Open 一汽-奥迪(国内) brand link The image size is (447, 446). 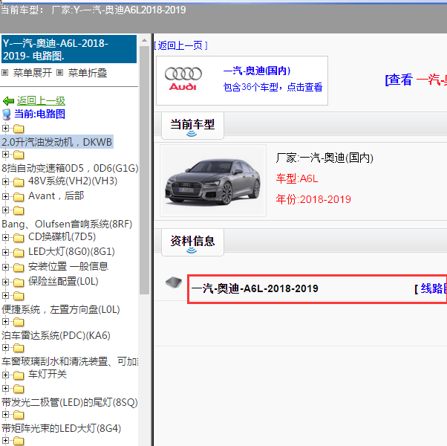point(257,71)
